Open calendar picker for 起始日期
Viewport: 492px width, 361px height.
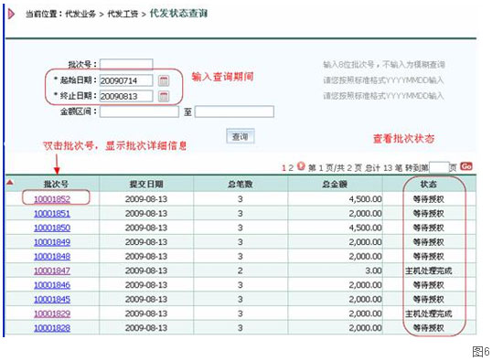pos(163,80)
